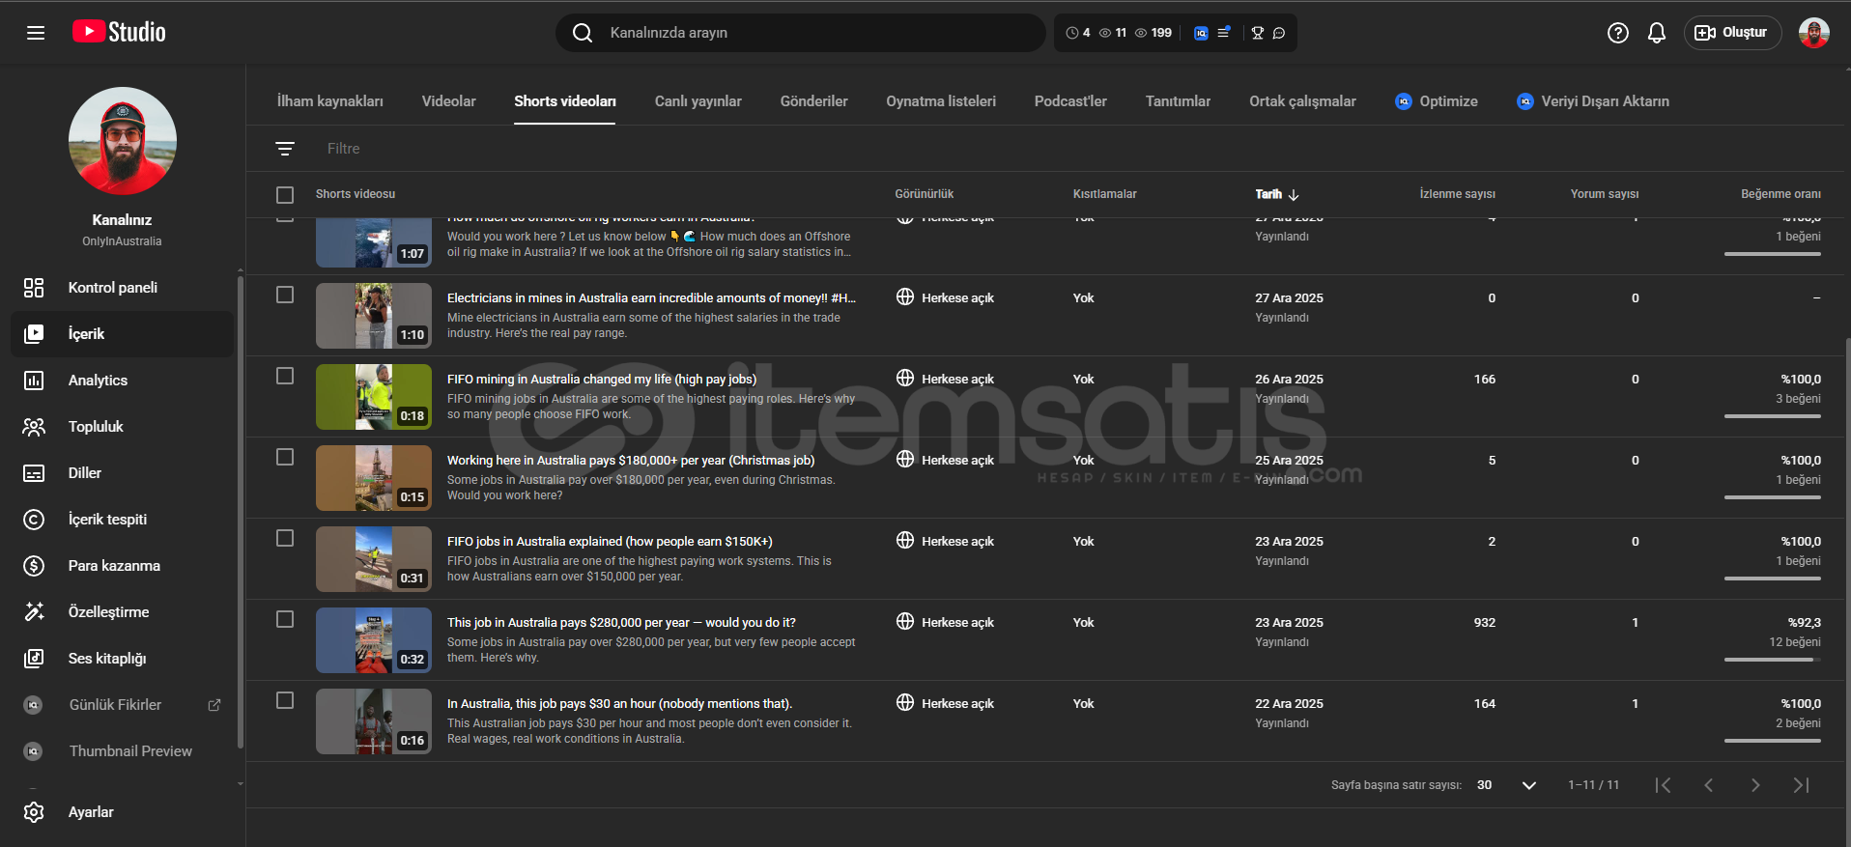The image size is (1851, 847).
Task: Open Analytics from the sidebar
Action: point(98,381)
